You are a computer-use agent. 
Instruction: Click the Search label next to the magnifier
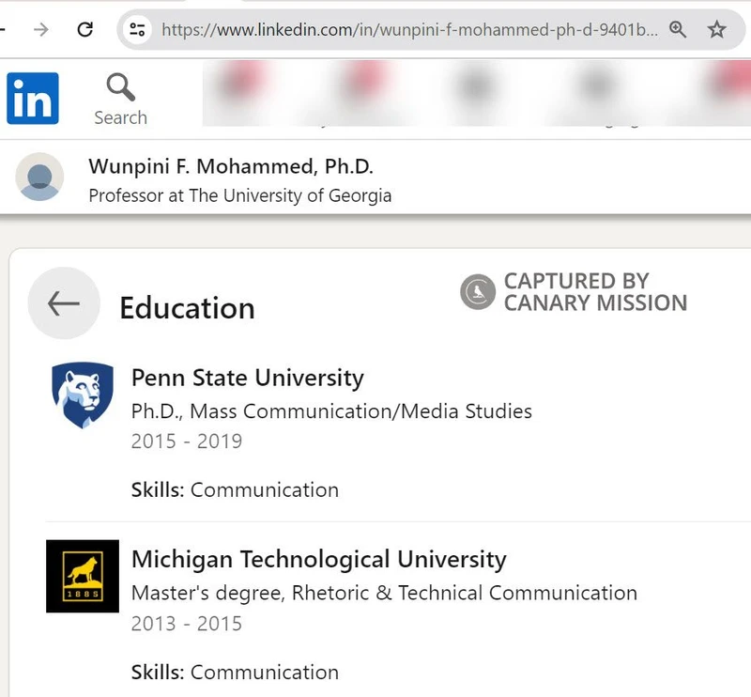pos(120,118)
